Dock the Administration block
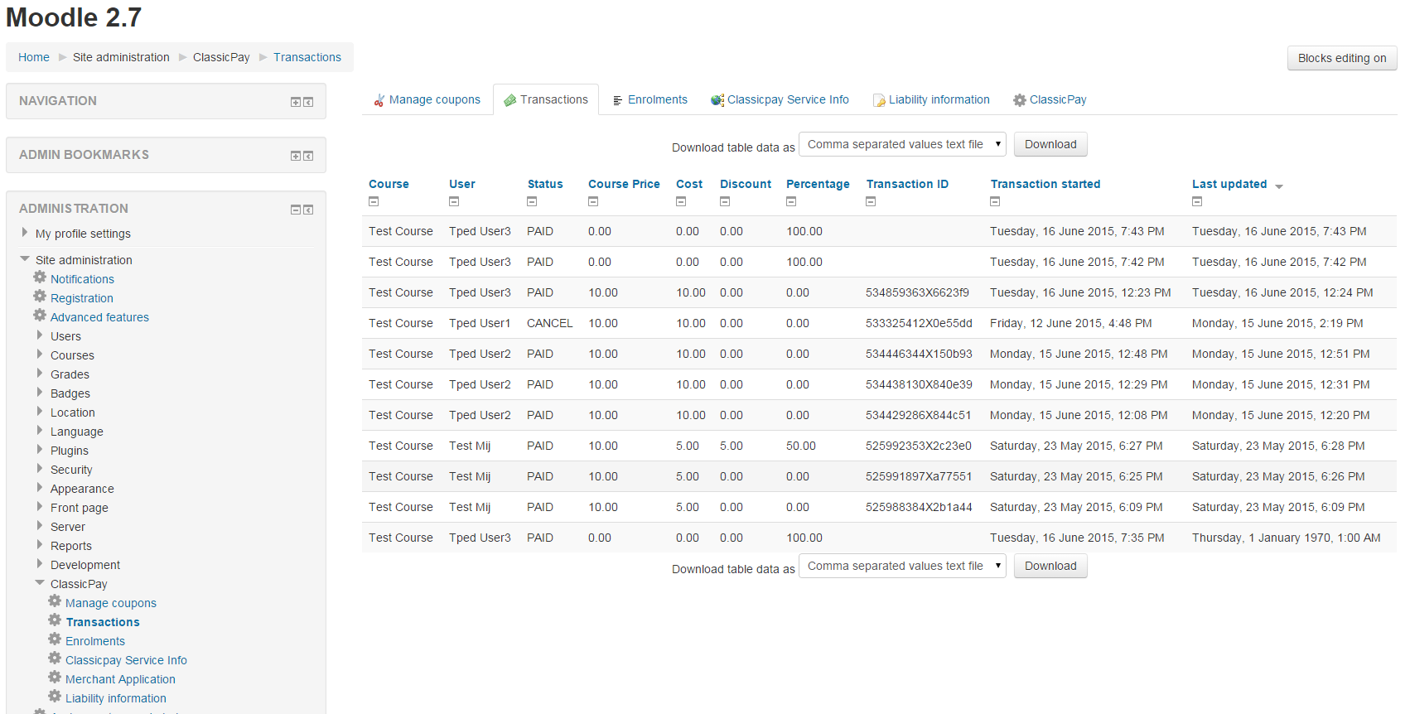This screenshot has height=714, width=1410. (x=308, y=210)
